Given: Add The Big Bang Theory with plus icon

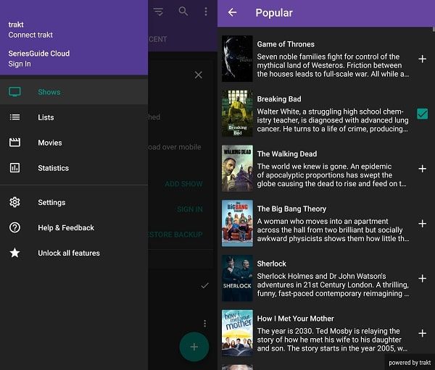Looking at the screenshot, I should [422, 224].
